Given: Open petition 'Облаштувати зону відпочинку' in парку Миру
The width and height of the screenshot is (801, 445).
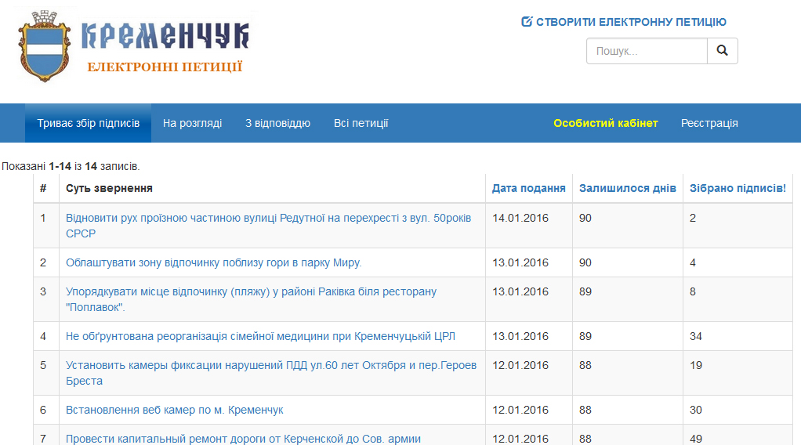Looking at the screenshot, I should click(213, 262).
